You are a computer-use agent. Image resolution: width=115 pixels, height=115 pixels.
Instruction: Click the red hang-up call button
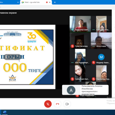click(57, 104)
